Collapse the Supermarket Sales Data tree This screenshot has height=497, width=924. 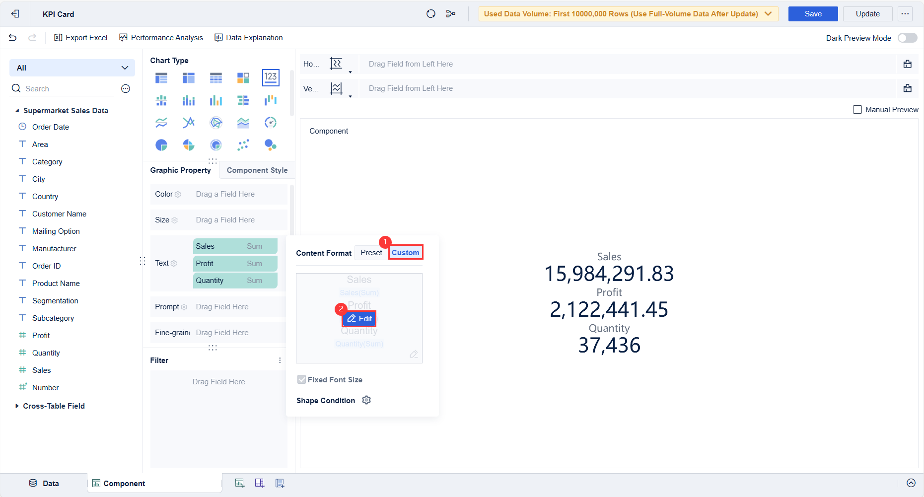click(x=18, y=110)
